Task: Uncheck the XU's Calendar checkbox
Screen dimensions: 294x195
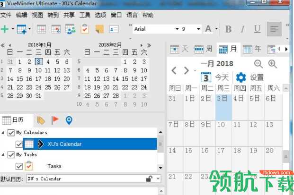Action: click(19, 144)
